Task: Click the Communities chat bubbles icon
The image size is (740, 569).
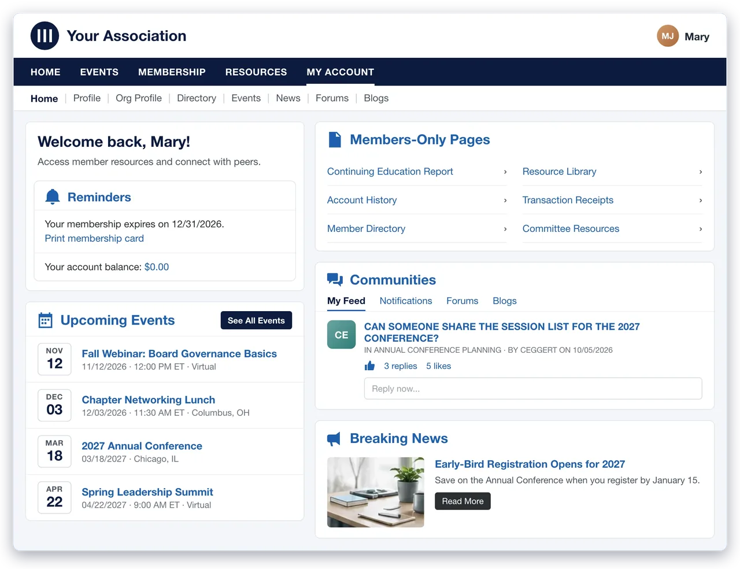Action: (335, 280)
